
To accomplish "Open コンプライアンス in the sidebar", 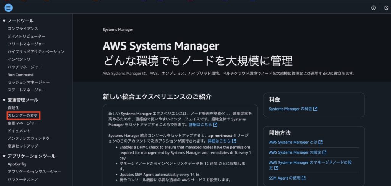I will pyautogui.click(x=23, y=29).
